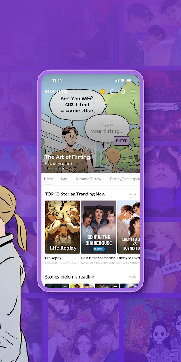Screen dimensions: 181x362
Task: Tap the storyplay logo
Action: point(57,91)
